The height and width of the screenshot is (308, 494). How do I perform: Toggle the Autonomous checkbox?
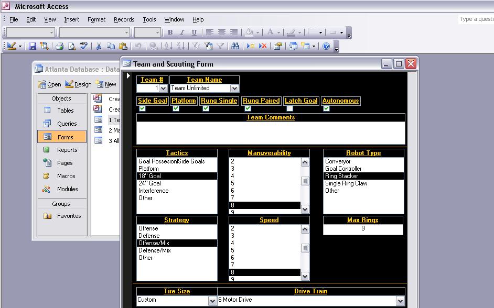[326, 108]
